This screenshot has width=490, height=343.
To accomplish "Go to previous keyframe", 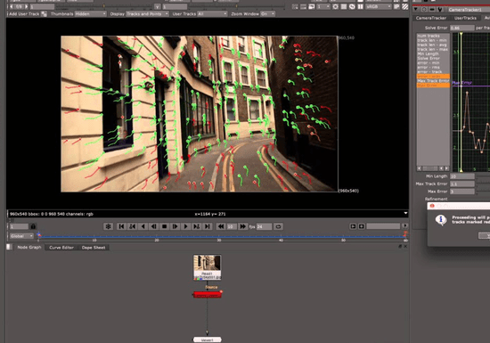I will click(x=132, y=226).
